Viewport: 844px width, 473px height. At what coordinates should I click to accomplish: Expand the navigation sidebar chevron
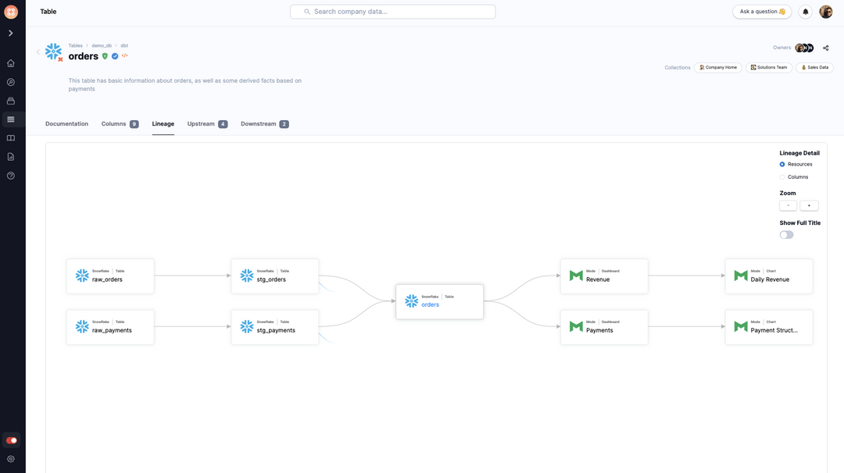tap(11, 33)
